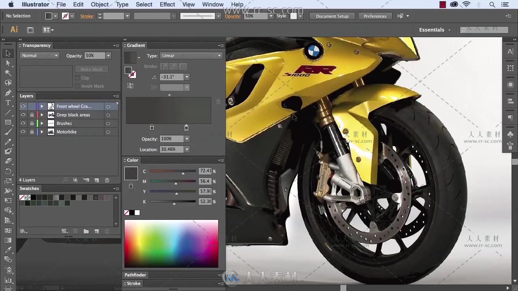Open the gradient angle dropdown
This screenshot has height=291, width=518.
coord(187,77)
